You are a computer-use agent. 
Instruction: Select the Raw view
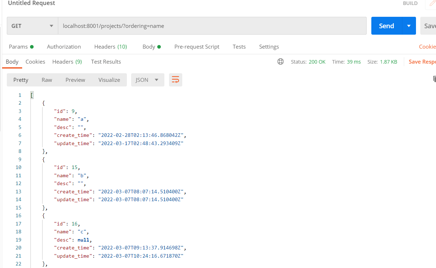point(47,80)
